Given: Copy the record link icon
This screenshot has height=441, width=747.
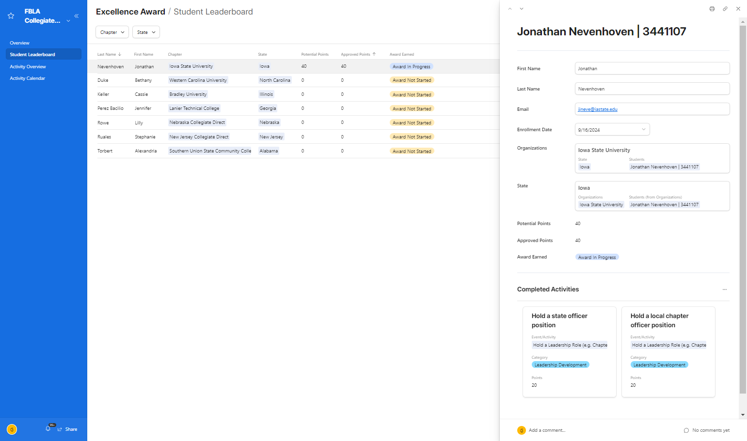Looking at the screenshot, I should tap(725, 9).
